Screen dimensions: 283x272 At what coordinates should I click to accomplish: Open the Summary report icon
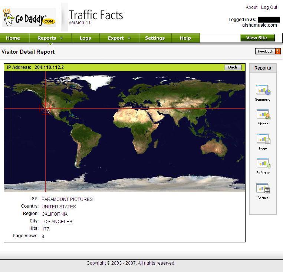point(263,90)
